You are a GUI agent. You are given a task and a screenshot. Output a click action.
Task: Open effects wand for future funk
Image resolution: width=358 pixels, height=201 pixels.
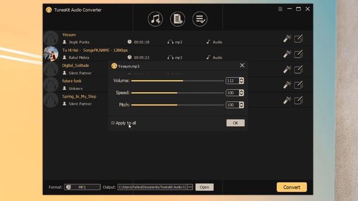(x=287, y=85)
